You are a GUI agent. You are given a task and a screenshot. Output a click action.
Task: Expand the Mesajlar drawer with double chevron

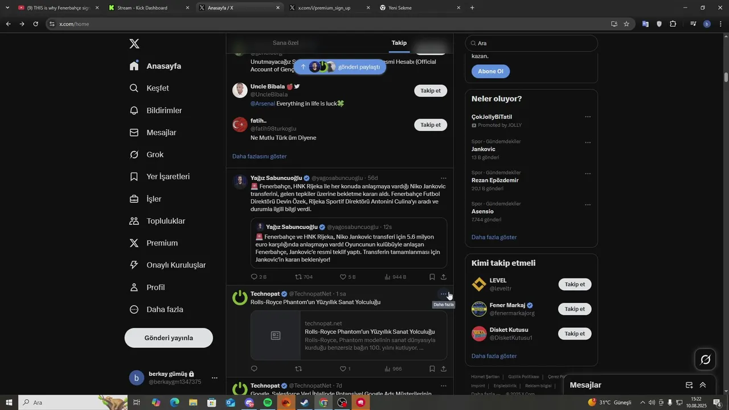click(x=703, y=385)
